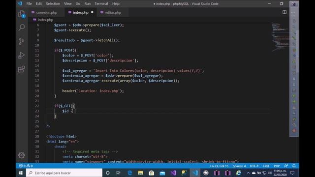Click the closing ?> PHP tag
Viewport: 315px width, 177px height.
click(x=48, y=126)
